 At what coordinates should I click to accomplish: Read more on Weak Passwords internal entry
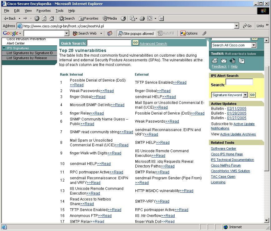(x=107, y=91)
